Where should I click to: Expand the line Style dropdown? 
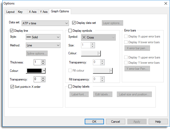click(x=43, y=37)
